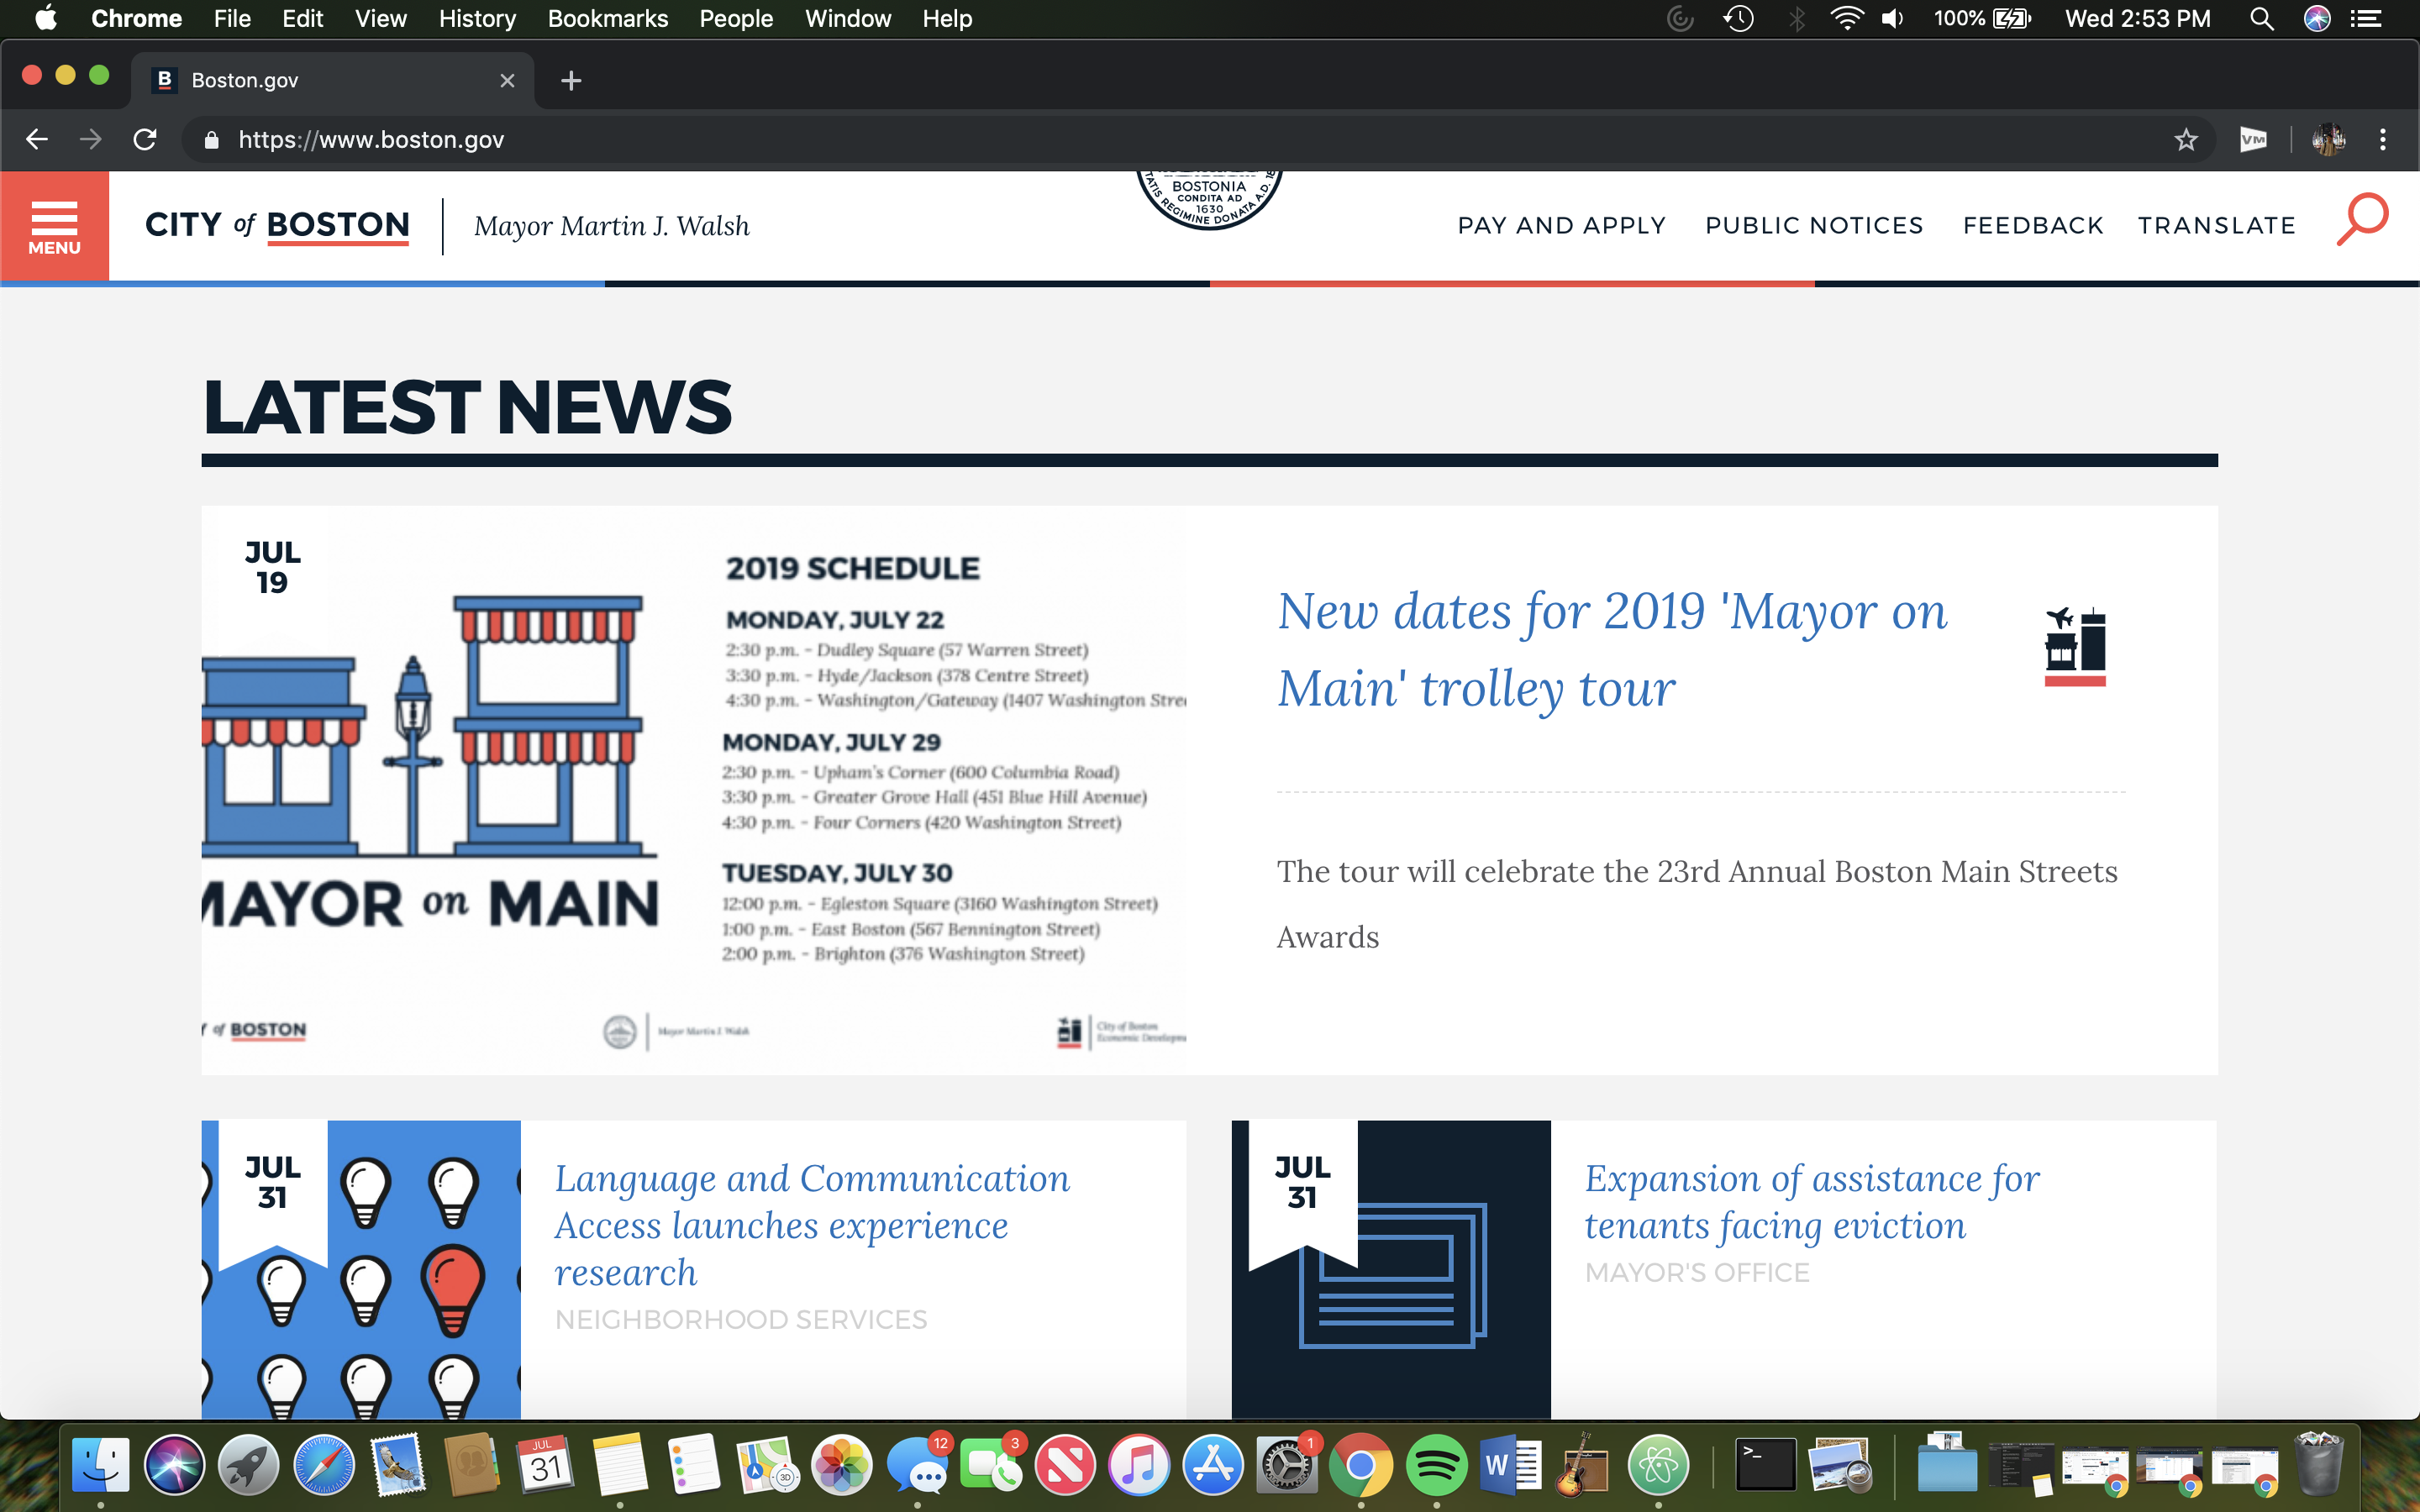
Task: Open the Bookmarks menu
Action: tap(607, 19)
